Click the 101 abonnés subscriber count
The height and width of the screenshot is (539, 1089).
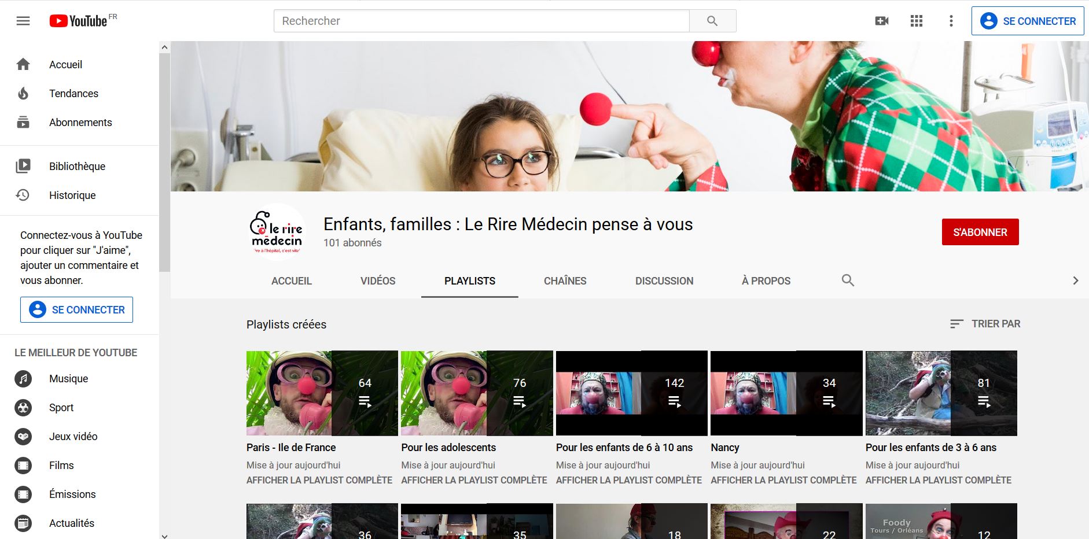352,243
